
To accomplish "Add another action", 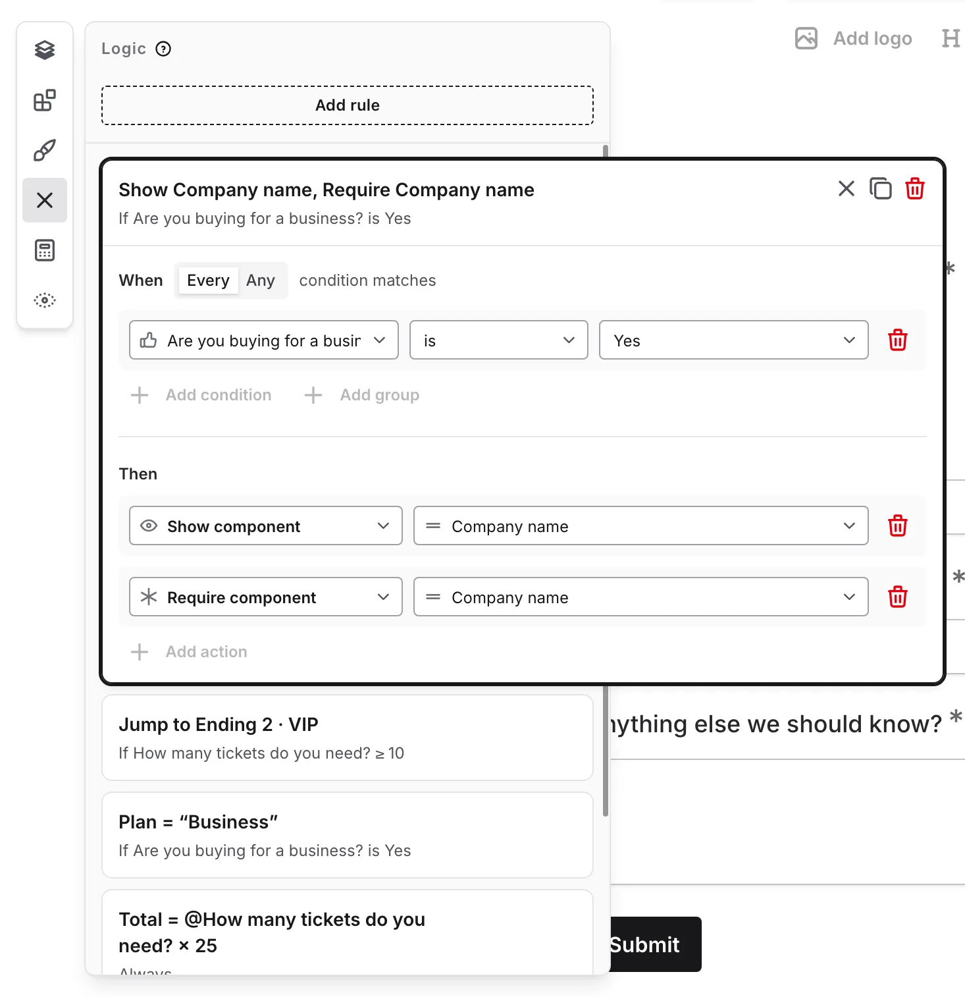I will 189,652.
